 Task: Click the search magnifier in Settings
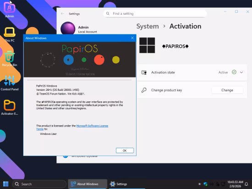tap(108, 13)
